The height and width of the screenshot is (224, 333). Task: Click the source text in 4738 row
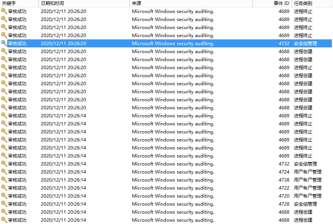[x=173, y=180]
